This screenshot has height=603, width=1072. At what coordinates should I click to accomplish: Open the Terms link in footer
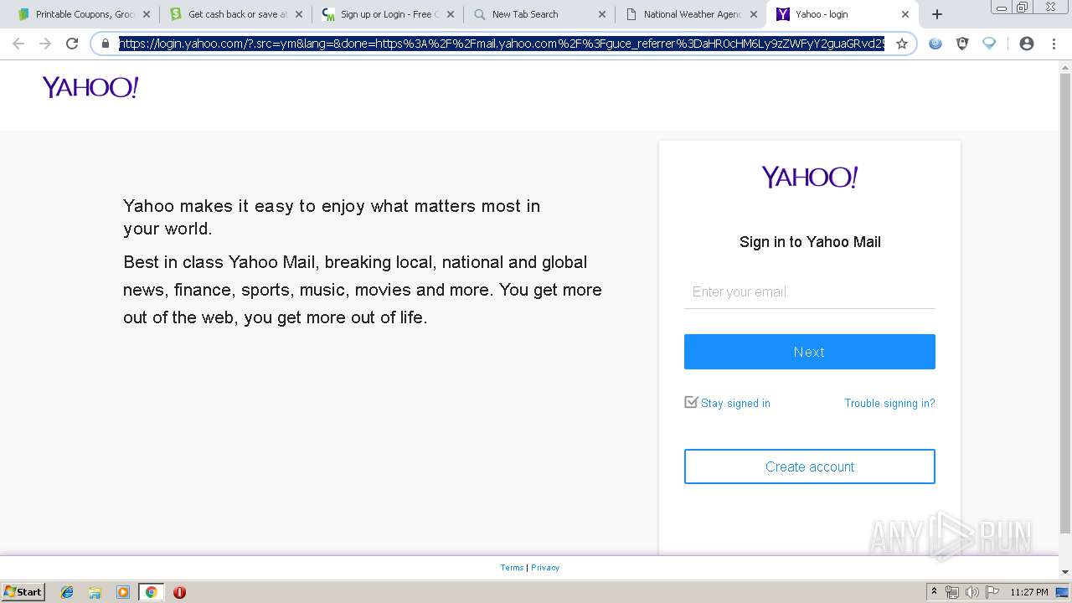coord(512,568)
